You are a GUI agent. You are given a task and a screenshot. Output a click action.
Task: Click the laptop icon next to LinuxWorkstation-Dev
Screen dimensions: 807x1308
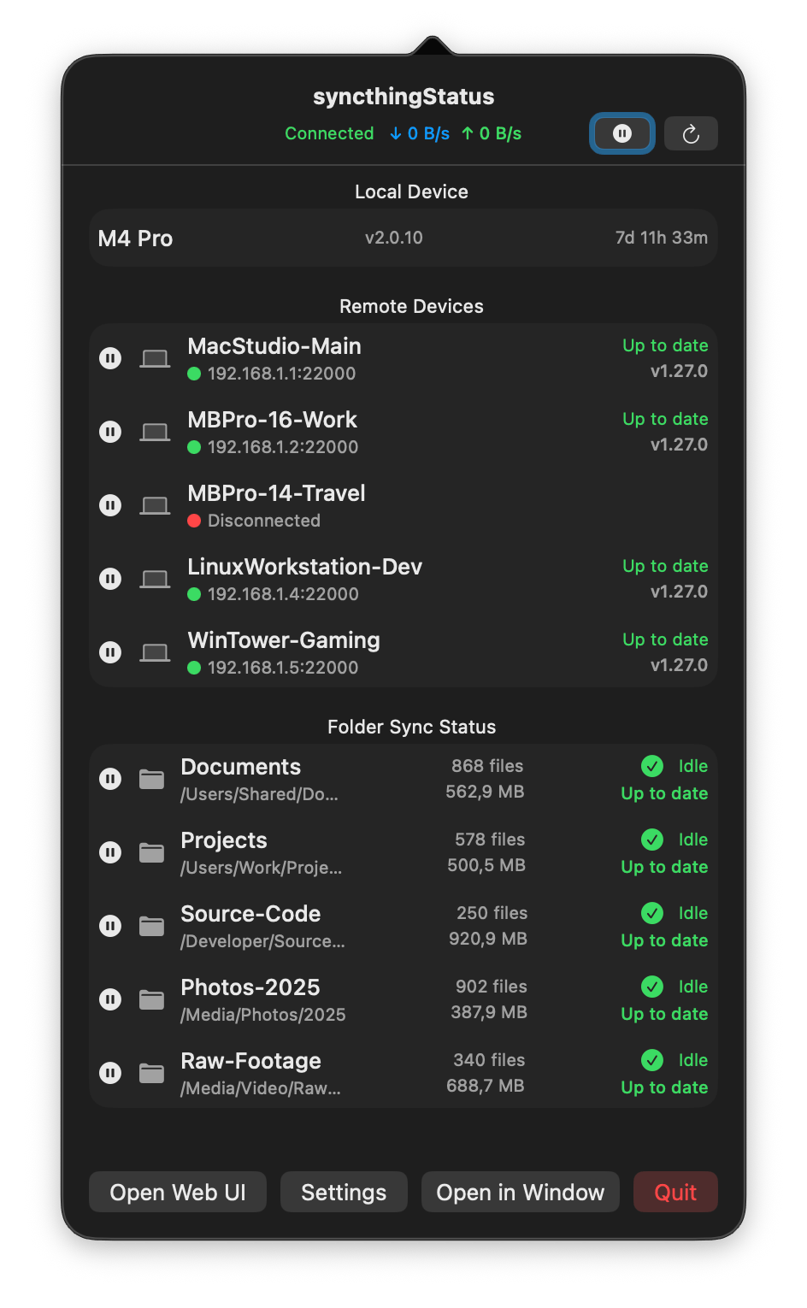tap(155, 579)
